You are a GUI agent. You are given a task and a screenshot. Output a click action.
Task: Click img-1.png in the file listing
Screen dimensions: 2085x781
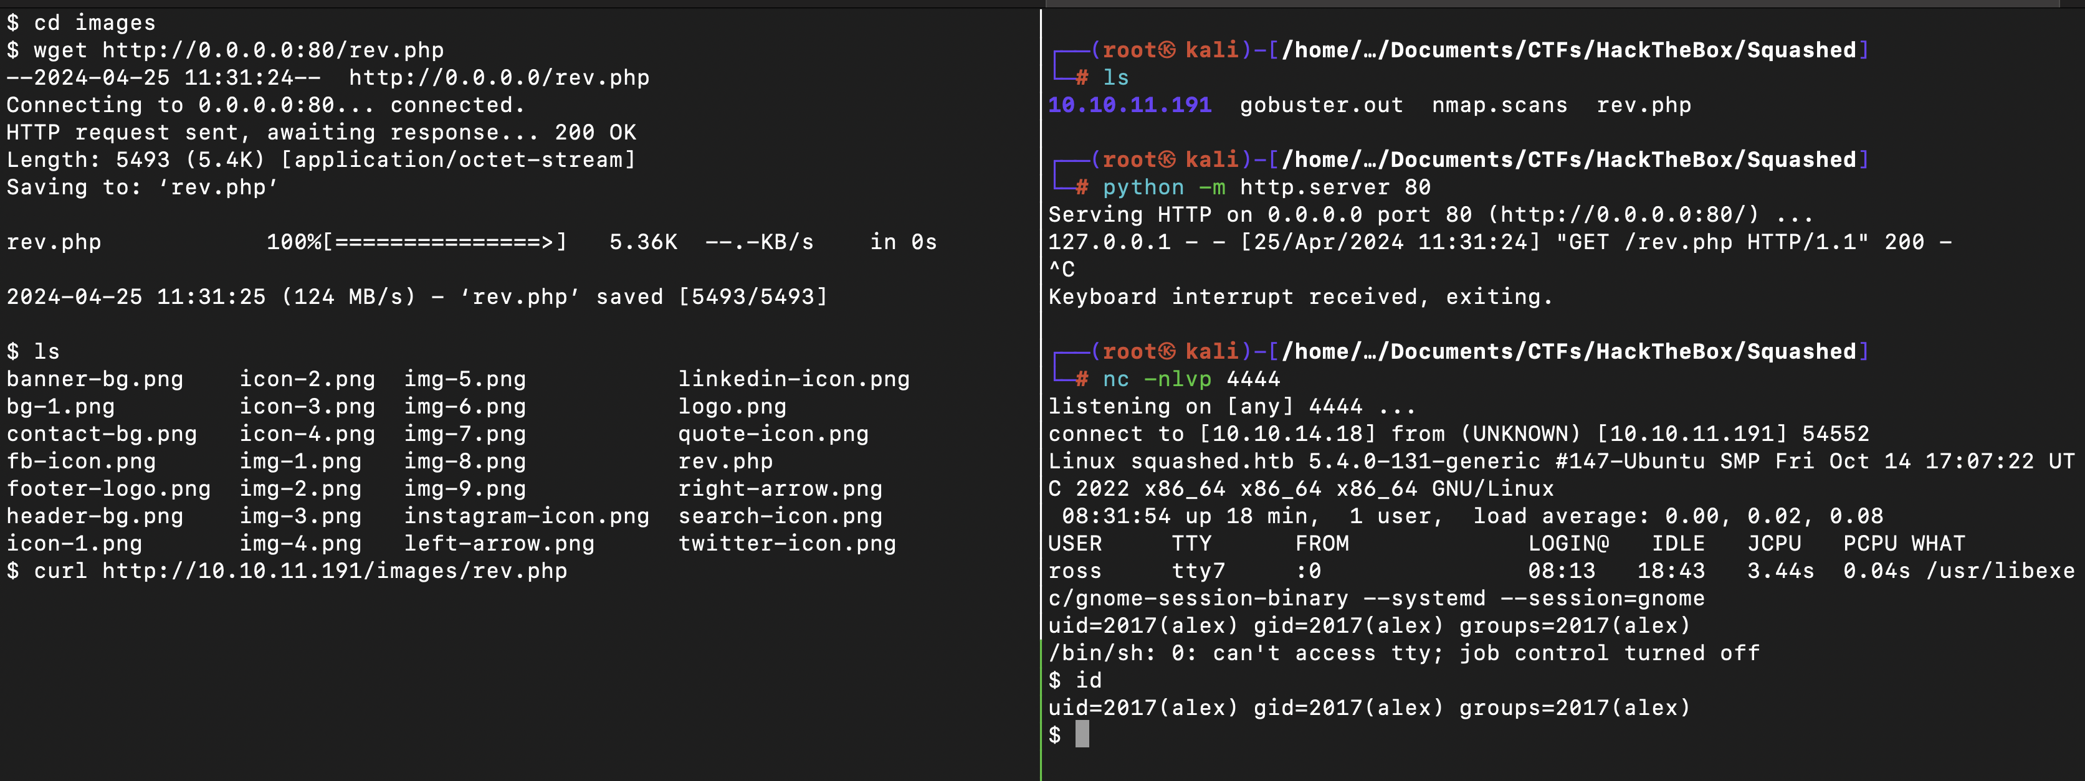tap(300, 462)
